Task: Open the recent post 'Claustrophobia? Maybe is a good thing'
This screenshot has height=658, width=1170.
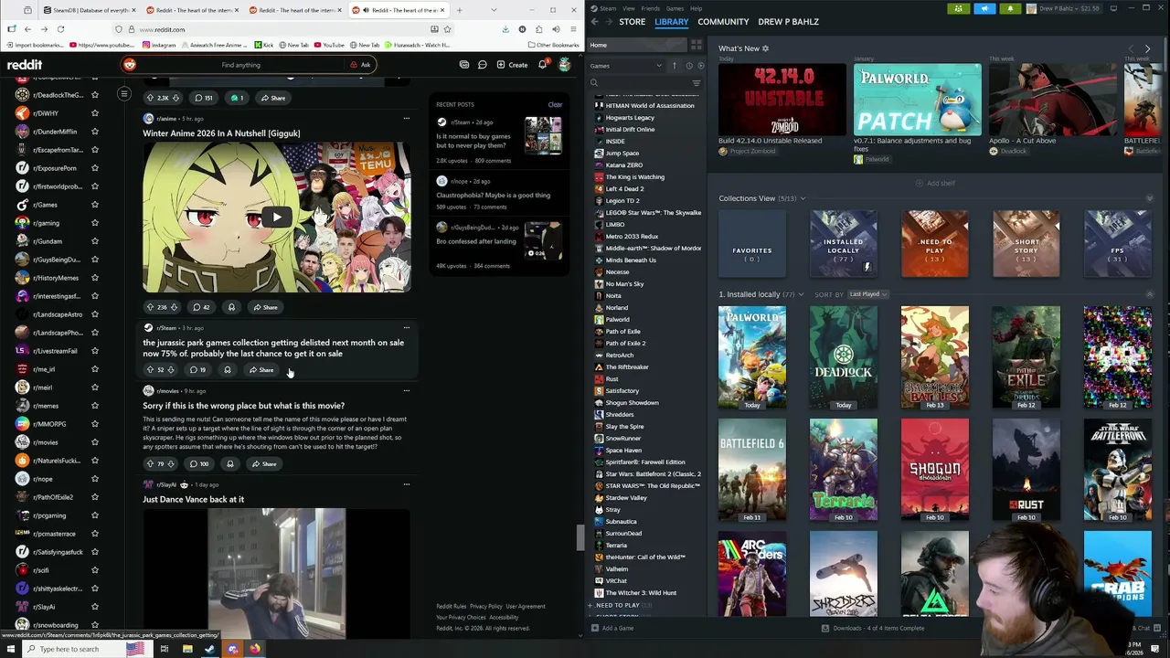Action: click(x=493, y=195)
